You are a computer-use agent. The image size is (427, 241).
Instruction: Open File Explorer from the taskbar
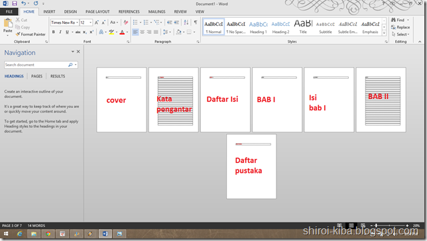34,234
